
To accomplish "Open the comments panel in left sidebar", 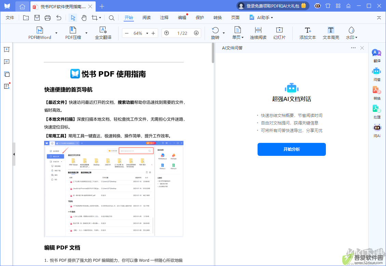I will pos(6,62).
